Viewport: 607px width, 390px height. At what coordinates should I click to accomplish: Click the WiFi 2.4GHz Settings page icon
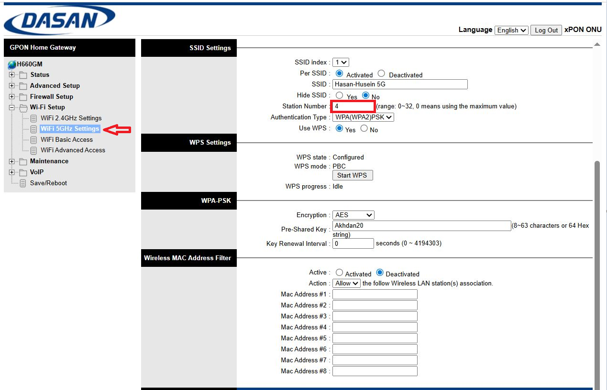click(x=33, y=118)
